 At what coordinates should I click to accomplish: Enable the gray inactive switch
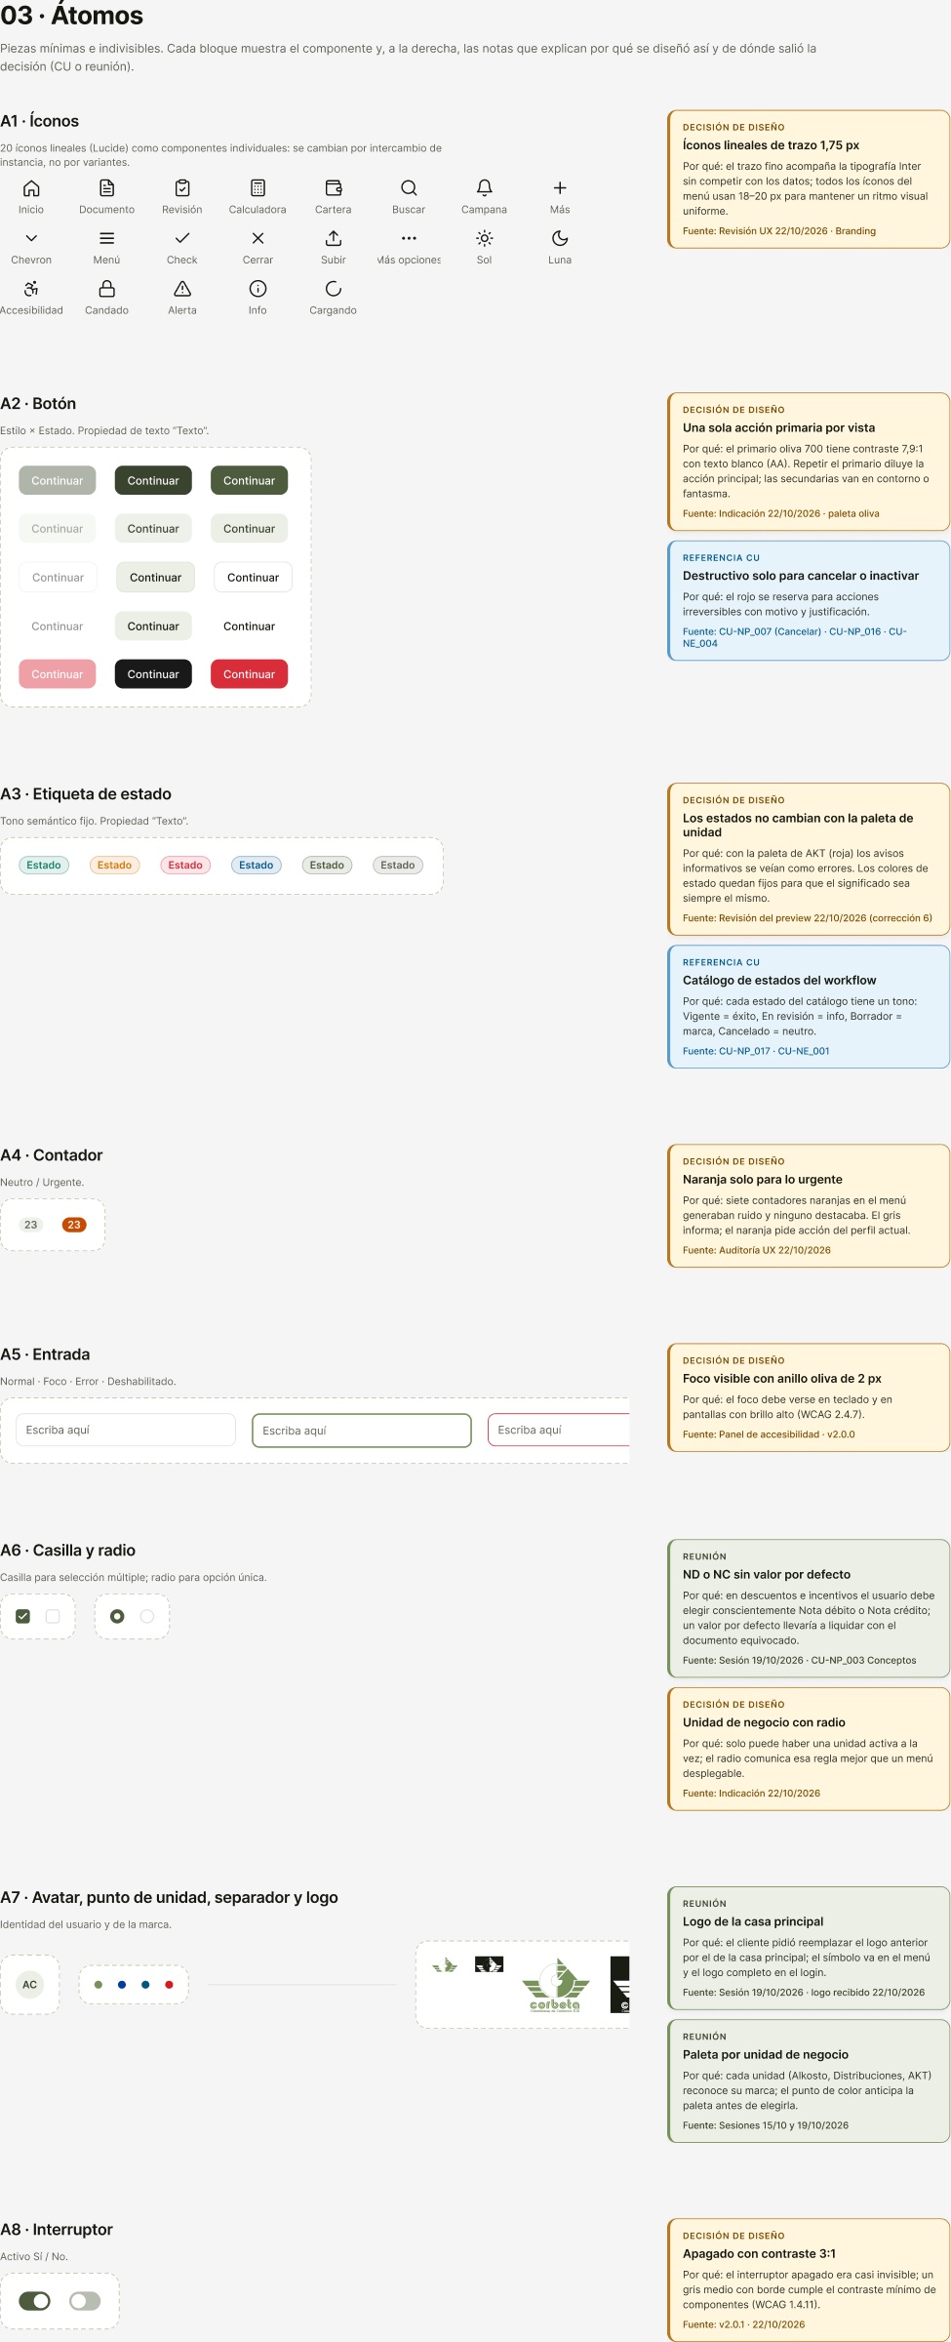coord(85,2301)
